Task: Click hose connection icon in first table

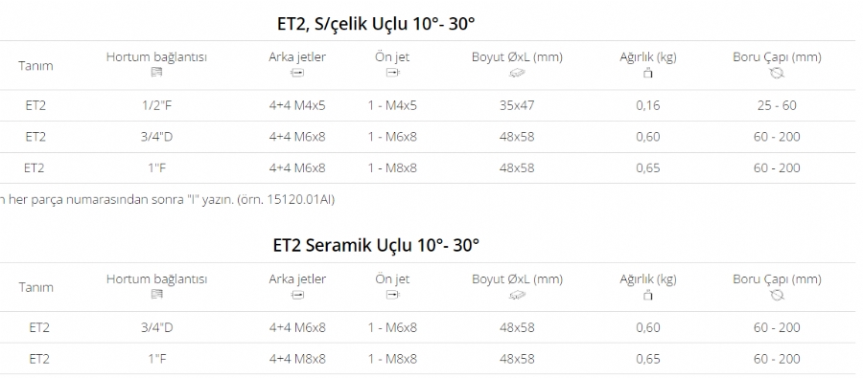Action: [156, 73]
